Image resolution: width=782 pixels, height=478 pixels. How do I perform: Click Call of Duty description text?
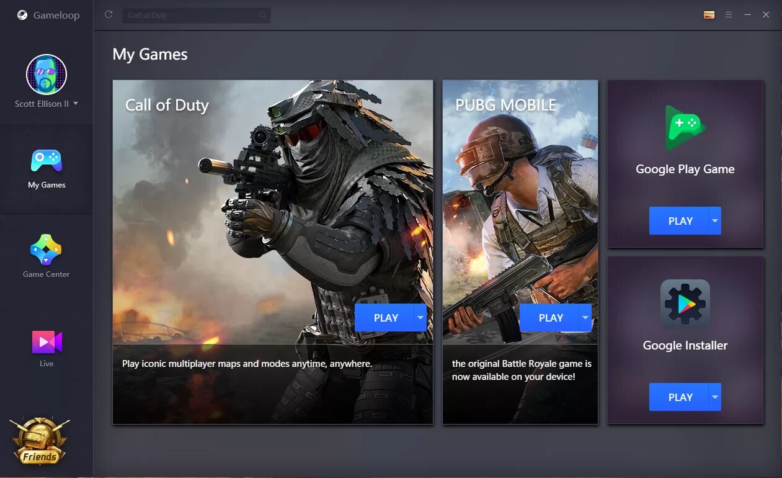[x=247, y=364]
